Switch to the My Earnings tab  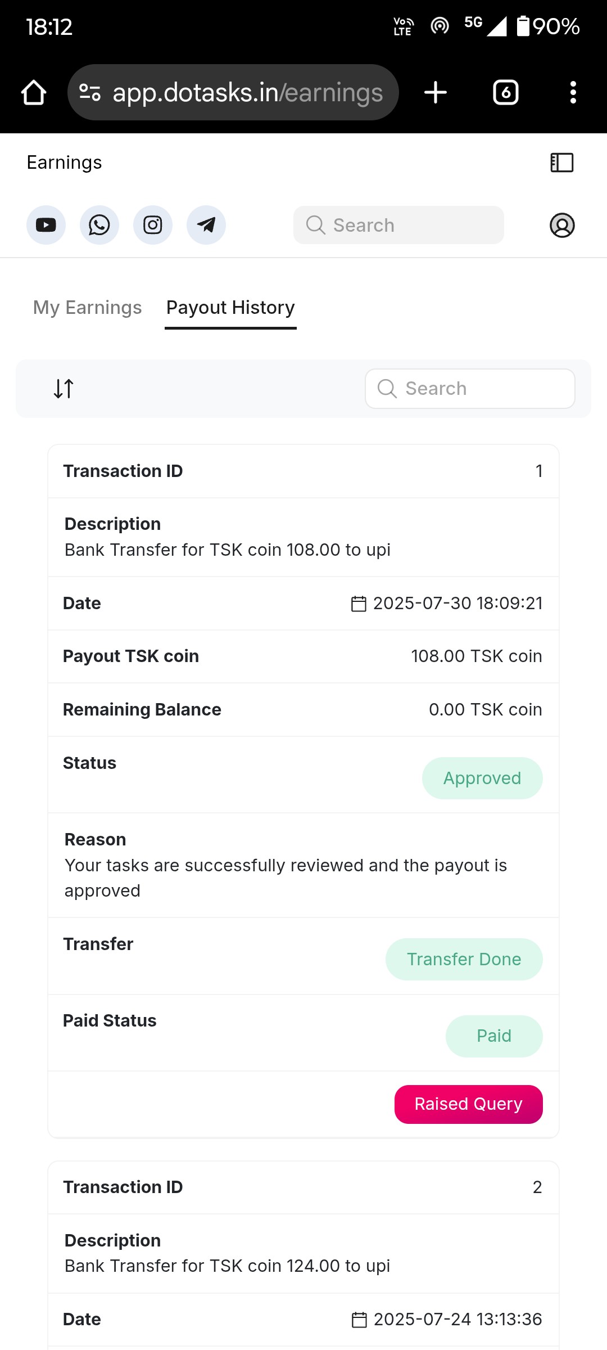88,308
